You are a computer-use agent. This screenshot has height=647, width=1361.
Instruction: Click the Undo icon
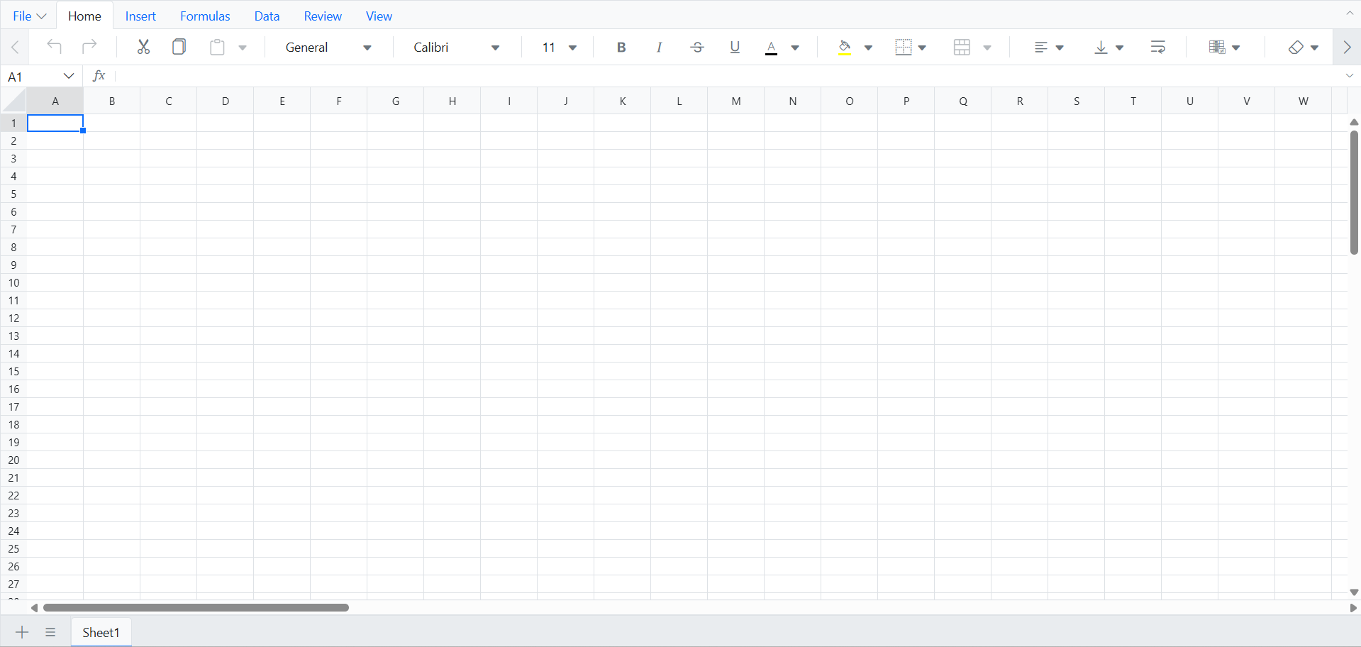(54, 47)
